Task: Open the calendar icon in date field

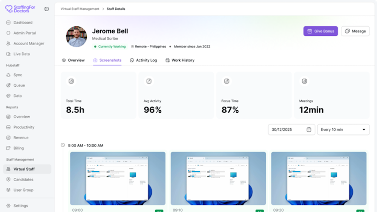Action: point(309,130)
